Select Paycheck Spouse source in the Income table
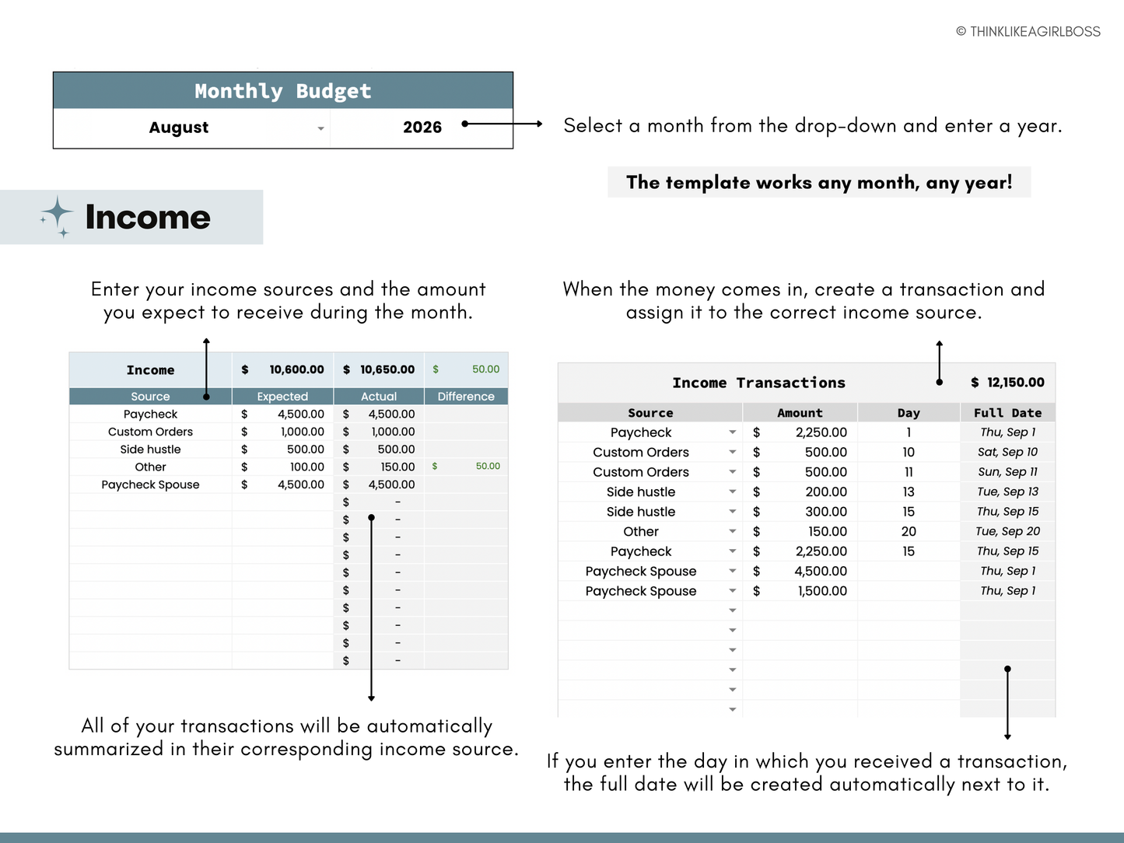 coord(150,484)
